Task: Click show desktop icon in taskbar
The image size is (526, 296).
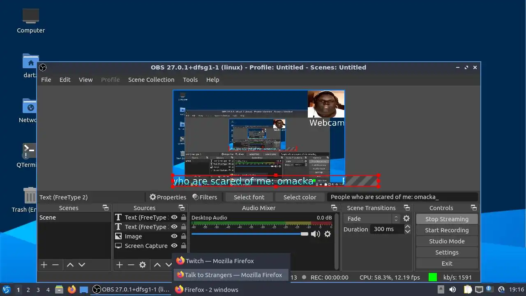Action: click(x=84, y=289)
